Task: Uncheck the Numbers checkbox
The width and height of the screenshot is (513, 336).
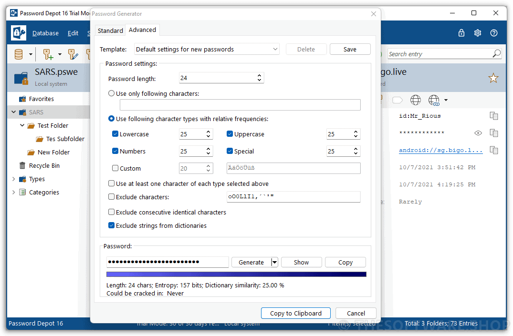Action: tap(115, 151)
